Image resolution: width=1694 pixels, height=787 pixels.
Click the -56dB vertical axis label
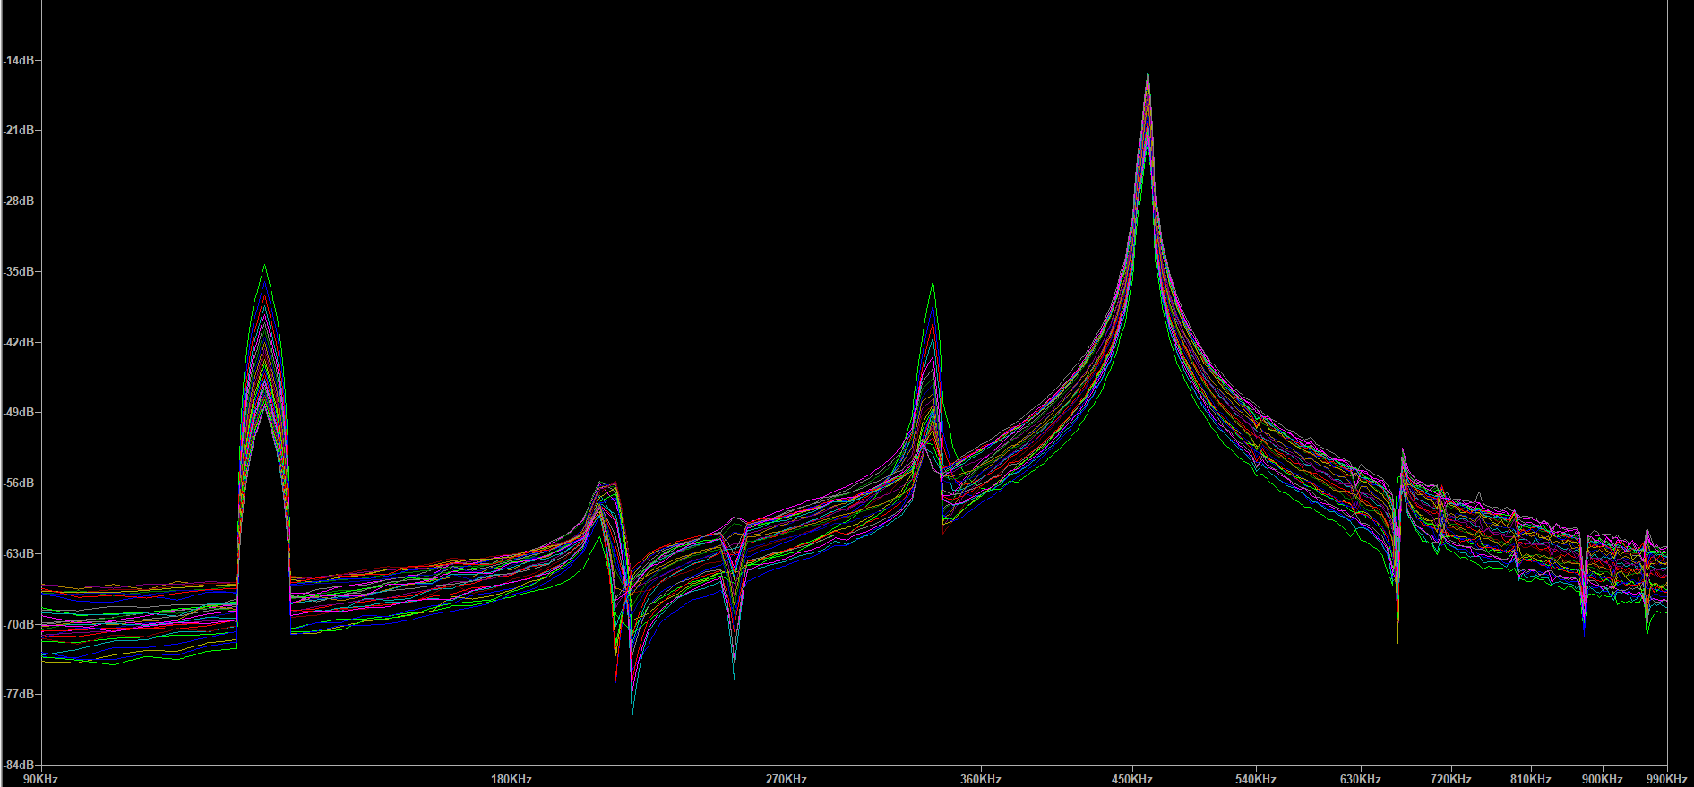(18, 483)
